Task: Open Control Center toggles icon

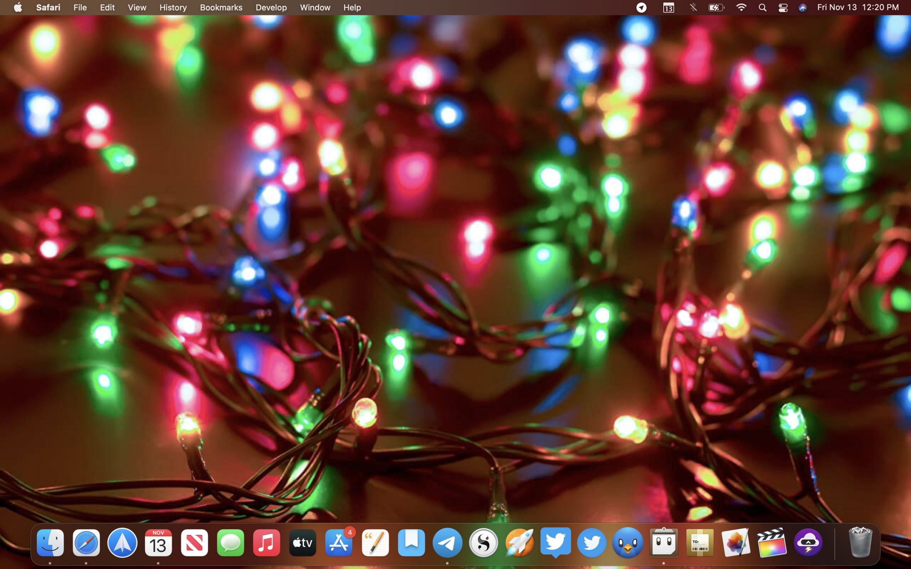Action: pyautogui.click(x=783, y=7)
